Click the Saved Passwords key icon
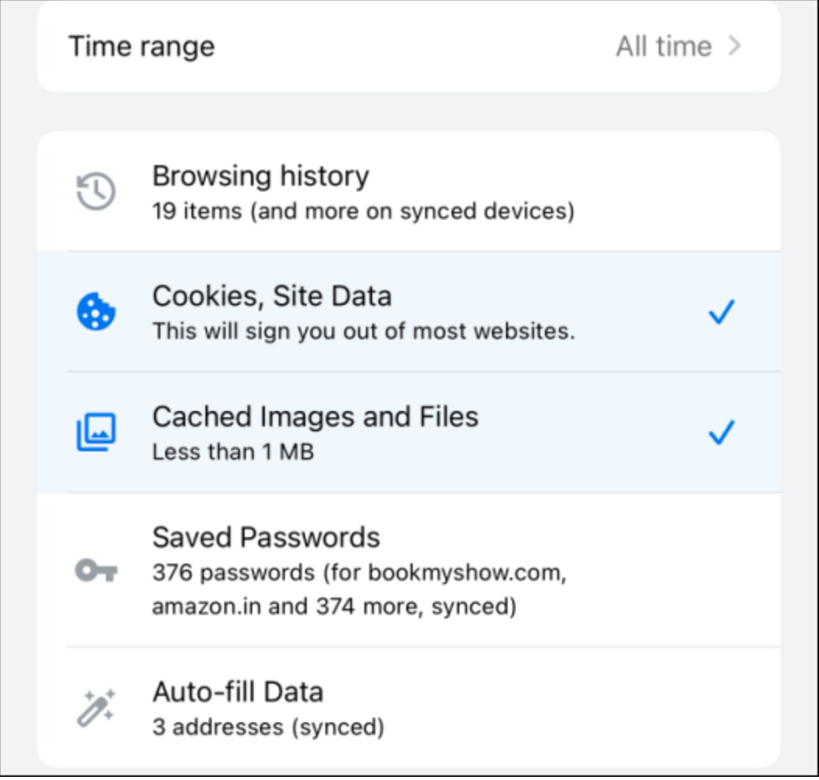The image size is (819, 780). coord(95,569)
